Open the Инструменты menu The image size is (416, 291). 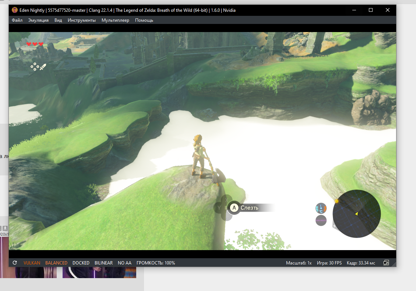pyautogui.click(x=81, y=20)
